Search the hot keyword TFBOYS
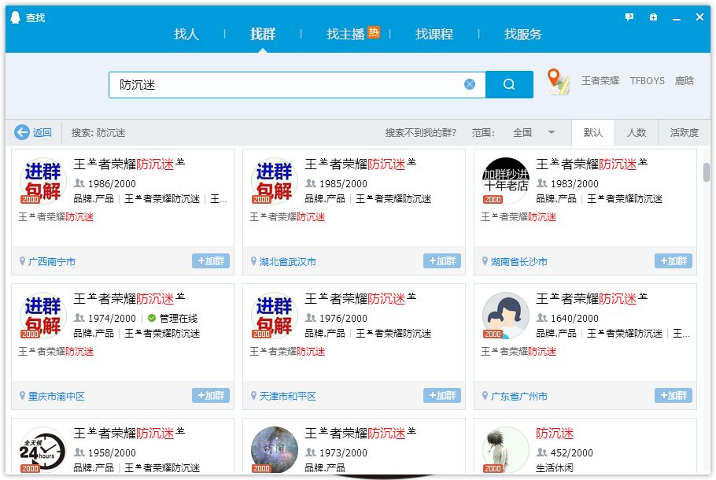The height and width of the screenshot is (480, 716). click(647, 81)
